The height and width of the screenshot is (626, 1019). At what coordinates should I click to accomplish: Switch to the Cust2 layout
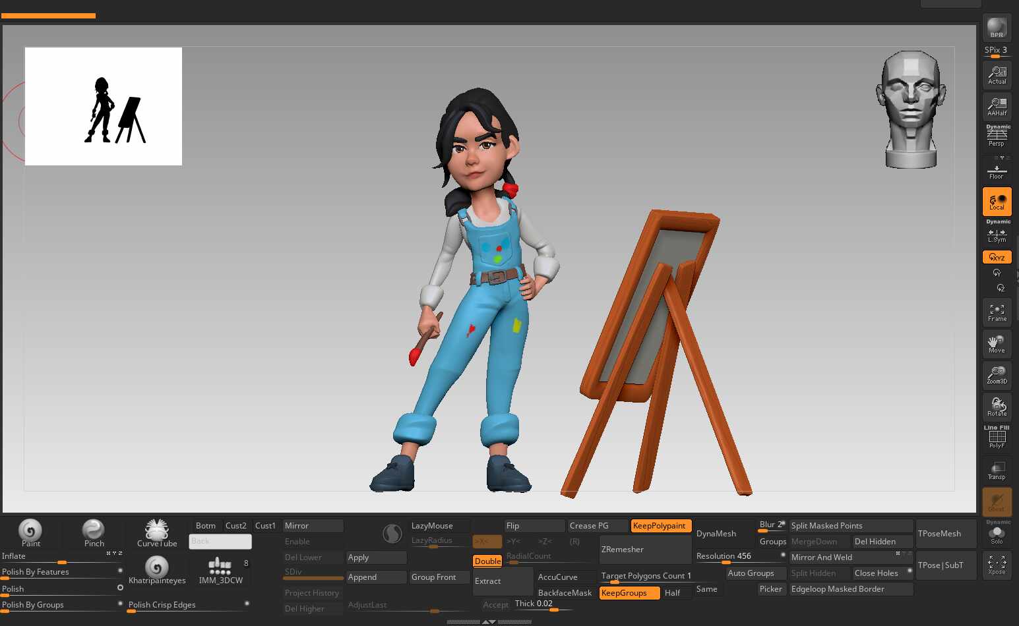click(x=235, y=526)
